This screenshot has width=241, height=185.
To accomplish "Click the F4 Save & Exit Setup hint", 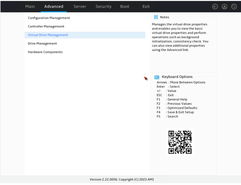I will 175,112.
